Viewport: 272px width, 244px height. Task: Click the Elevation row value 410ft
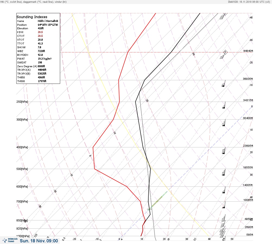pyautogui.click(x=41, y=28)
